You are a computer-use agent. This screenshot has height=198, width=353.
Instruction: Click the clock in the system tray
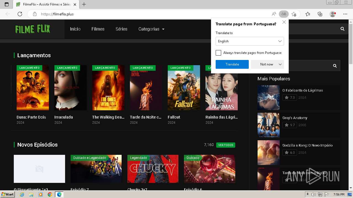pos(339,194)
